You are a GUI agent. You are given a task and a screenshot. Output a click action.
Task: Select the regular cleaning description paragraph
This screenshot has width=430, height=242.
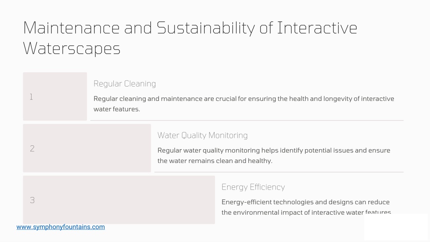click(x=244, y=104)
